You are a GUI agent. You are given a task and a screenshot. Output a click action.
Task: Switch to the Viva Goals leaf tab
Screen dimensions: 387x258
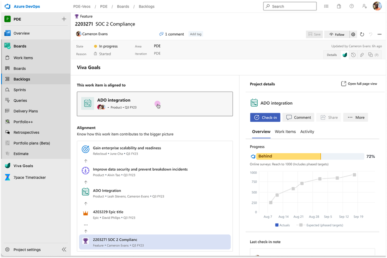tap(345, 55)
